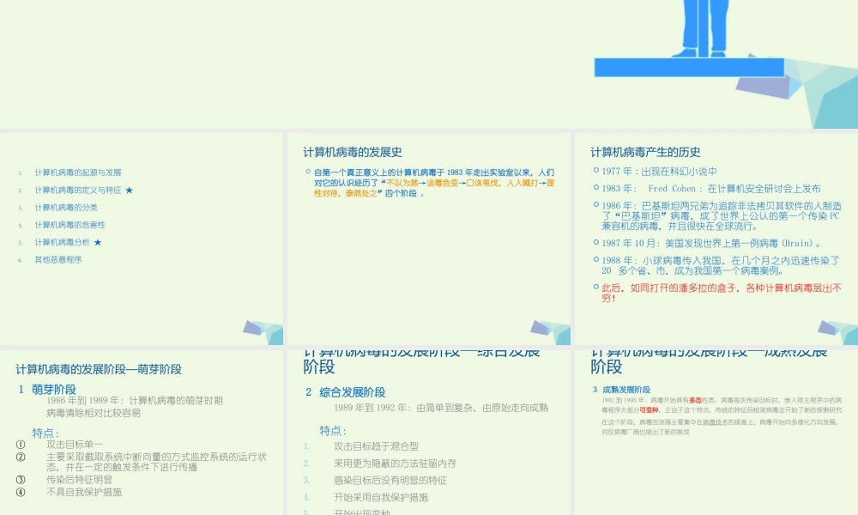
Task: Click the heading 2 综合发展阶段
Action: point(345,392)
